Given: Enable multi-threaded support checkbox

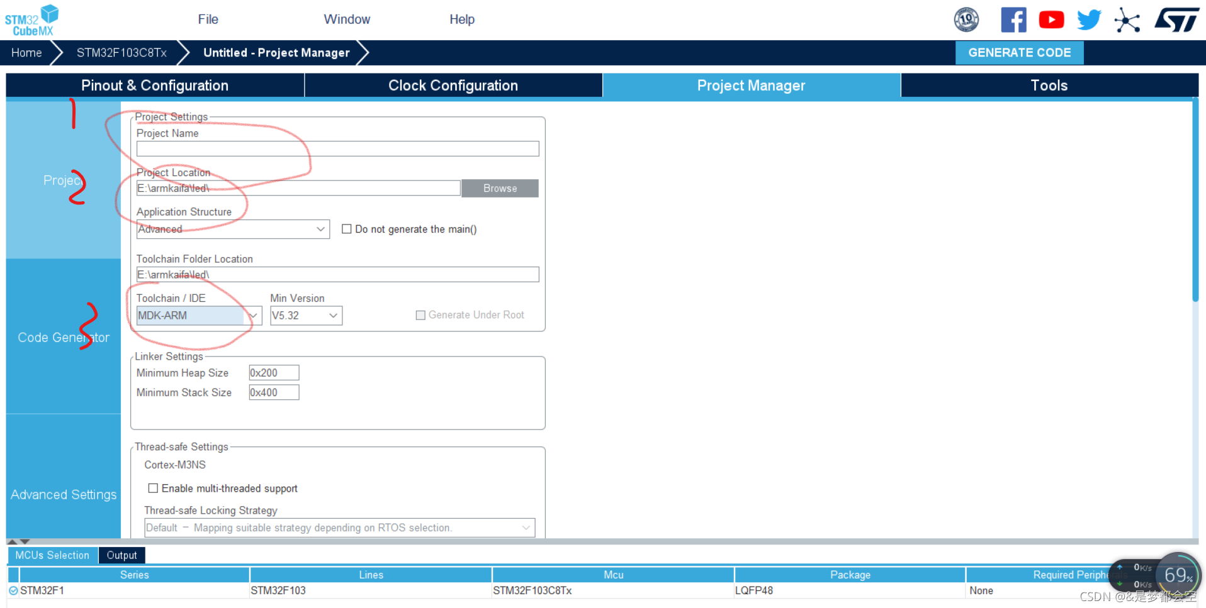Looking at the screenshot, I should point(153,488).
